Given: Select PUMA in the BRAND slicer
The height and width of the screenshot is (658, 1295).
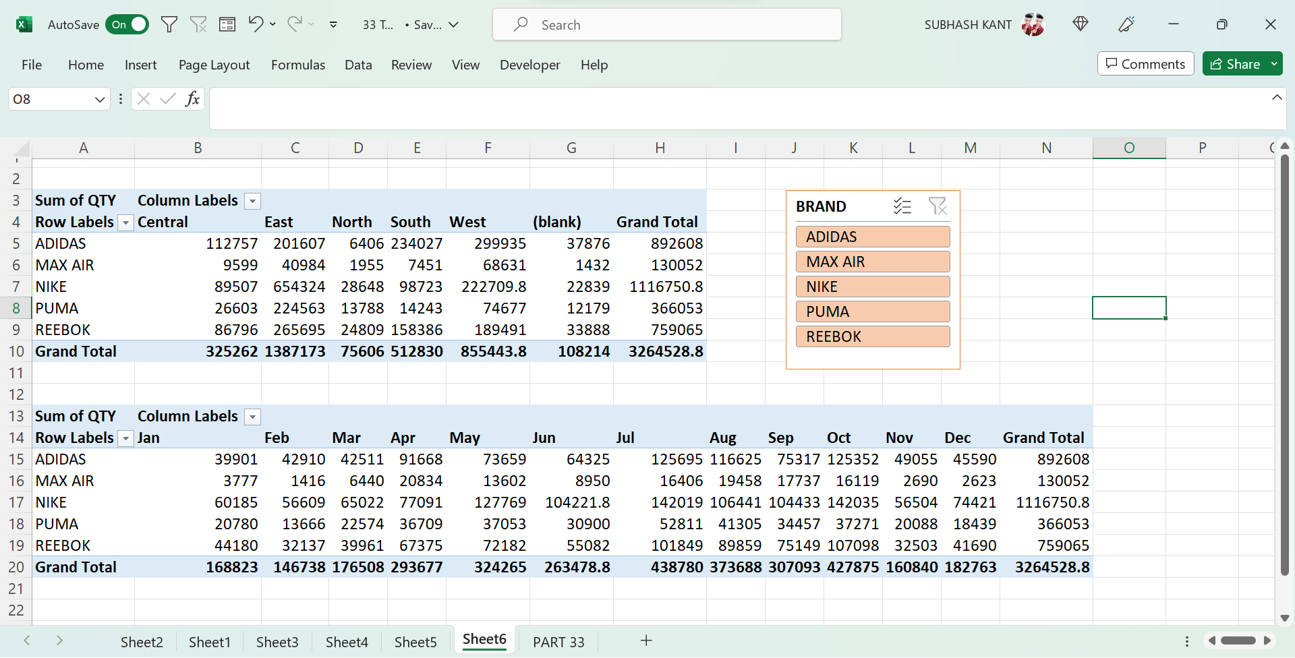Looking at the screenshot, I should (x=873, y=311).
